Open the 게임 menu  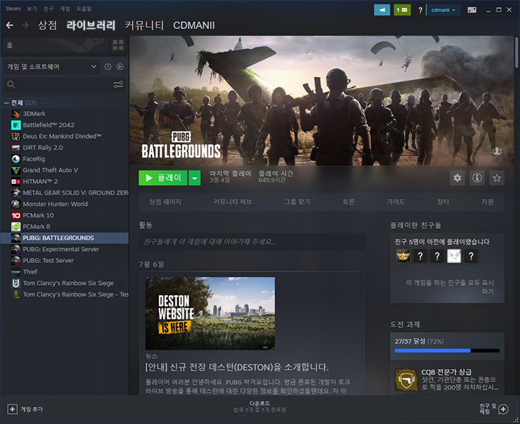tap(65, 9)
